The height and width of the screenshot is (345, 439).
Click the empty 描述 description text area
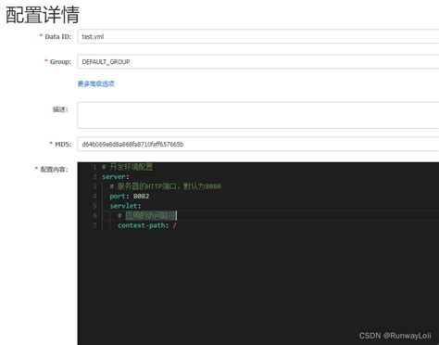pos(258,115)
